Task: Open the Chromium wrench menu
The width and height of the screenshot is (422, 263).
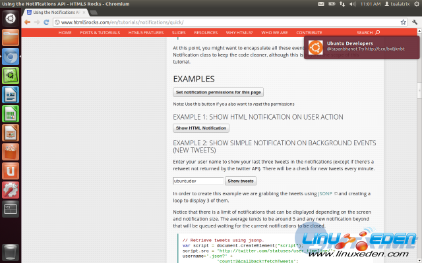Action: (x=414, y=22)
